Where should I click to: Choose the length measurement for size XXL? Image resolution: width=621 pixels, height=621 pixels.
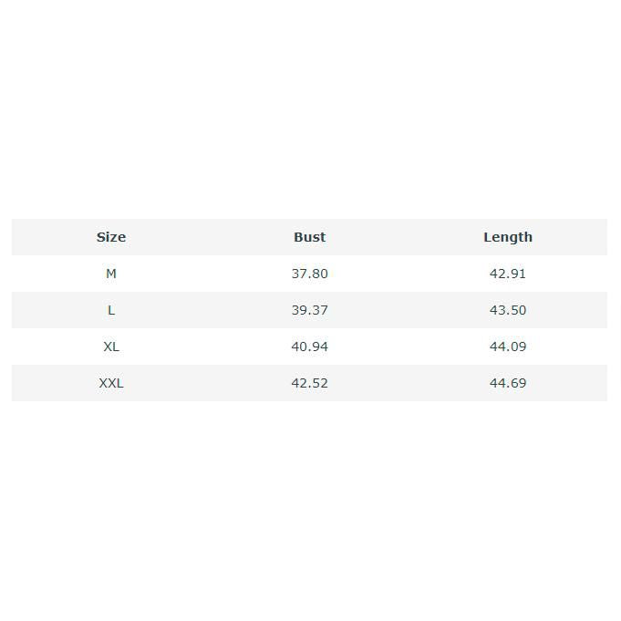pyautogui.click(x=507, y=383)
